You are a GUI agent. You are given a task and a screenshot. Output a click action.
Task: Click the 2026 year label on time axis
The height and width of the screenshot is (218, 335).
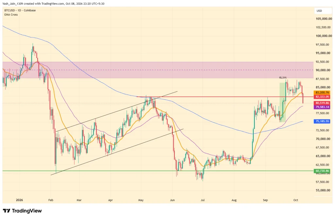click(19, 200)
